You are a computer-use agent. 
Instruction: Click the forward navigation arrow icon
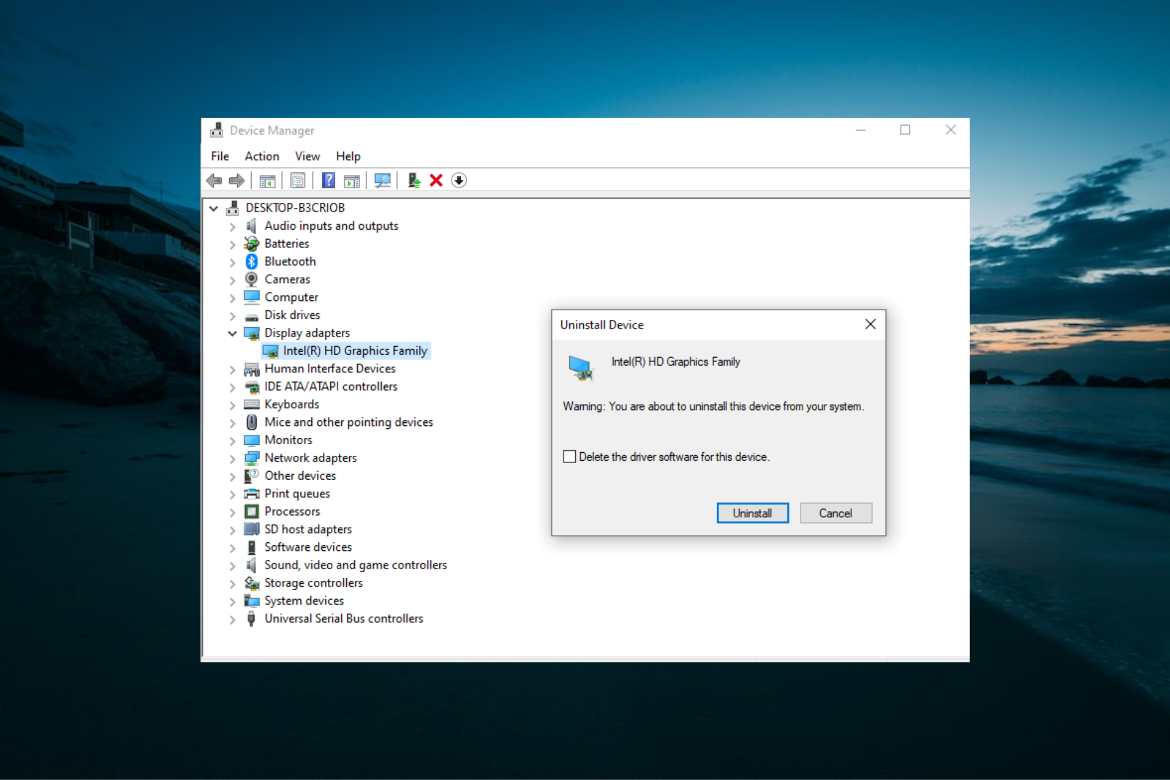click(x=236, y=180)
